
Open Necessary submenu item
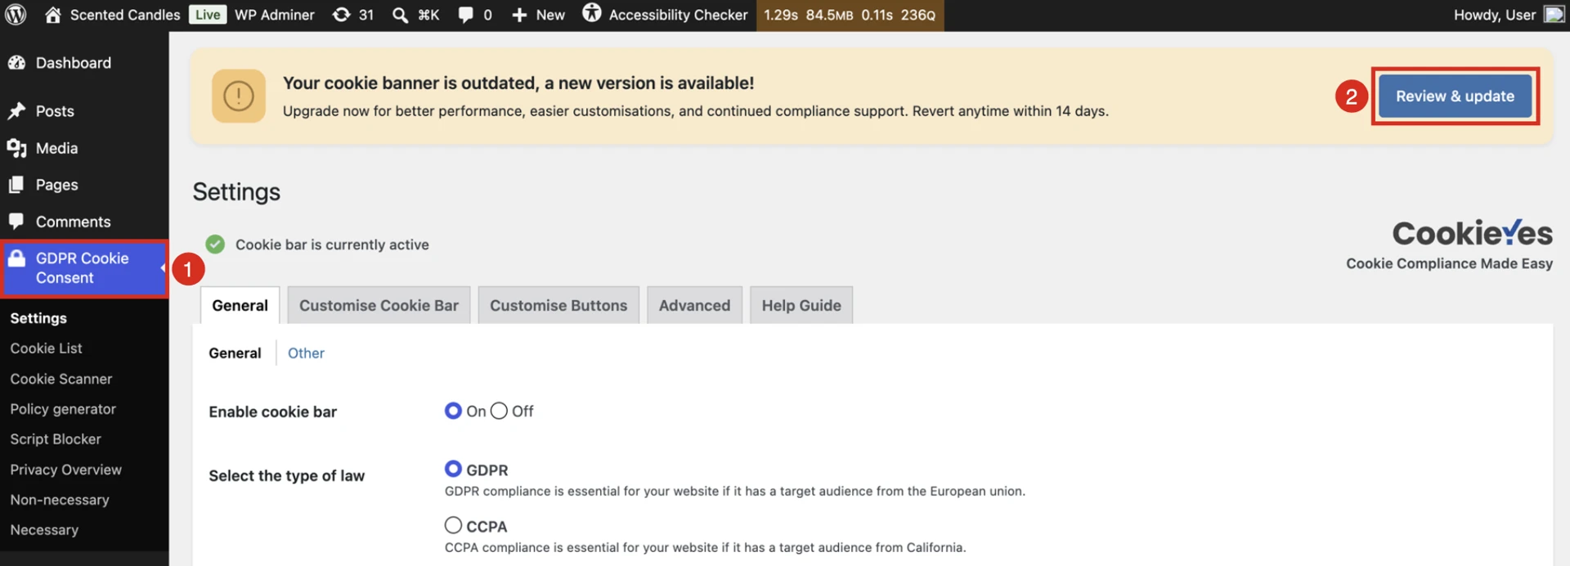pyautogui.click(x=44, y=530)
